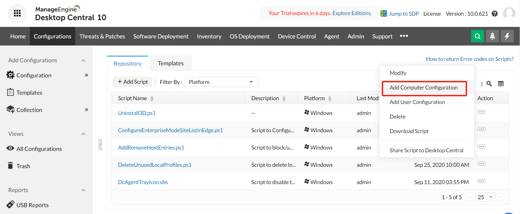Image resolution: width=520 pixels, height=214 pixels.
Task: Sort by Description column arrows
Action: tap(284, 98)
